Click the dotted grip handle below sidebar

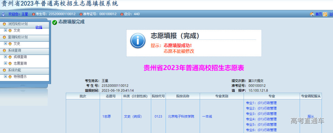(x=23, y=85)
